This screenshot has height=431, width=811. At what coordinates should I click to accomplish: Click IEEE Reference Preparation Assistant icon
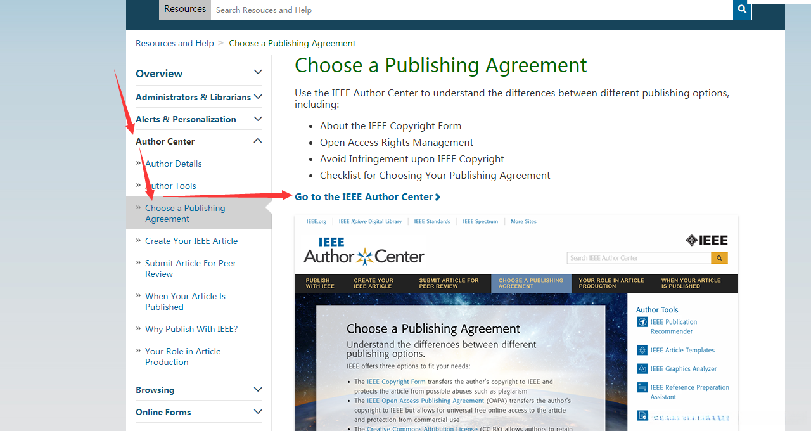pos(642,387)
